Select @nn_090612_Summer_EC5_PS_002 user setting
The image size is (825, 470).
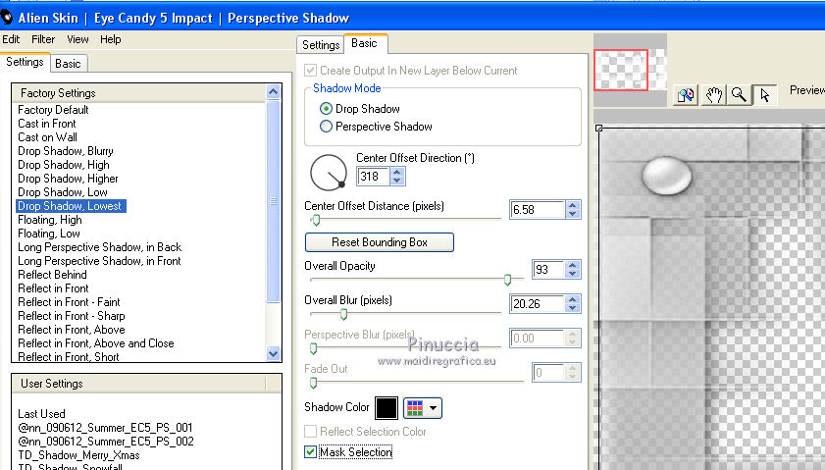click(x=106, y=441)
